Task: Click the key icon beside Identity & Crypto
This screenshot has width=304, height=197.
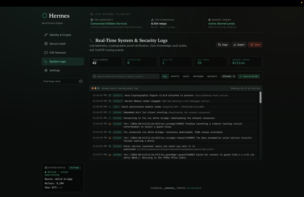Action: click(x=46, y=35)
